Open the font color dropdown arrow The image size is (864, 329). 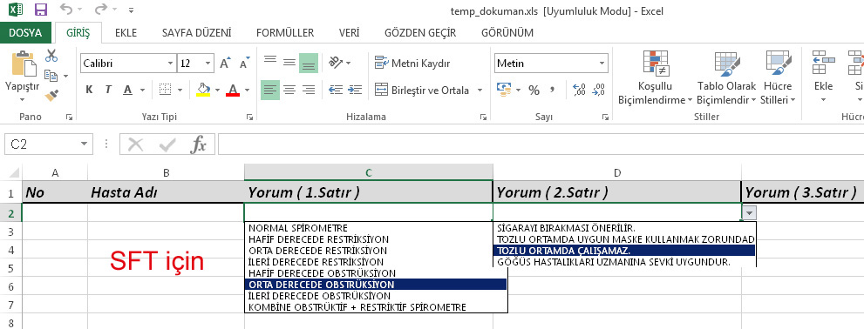[247, 91]
